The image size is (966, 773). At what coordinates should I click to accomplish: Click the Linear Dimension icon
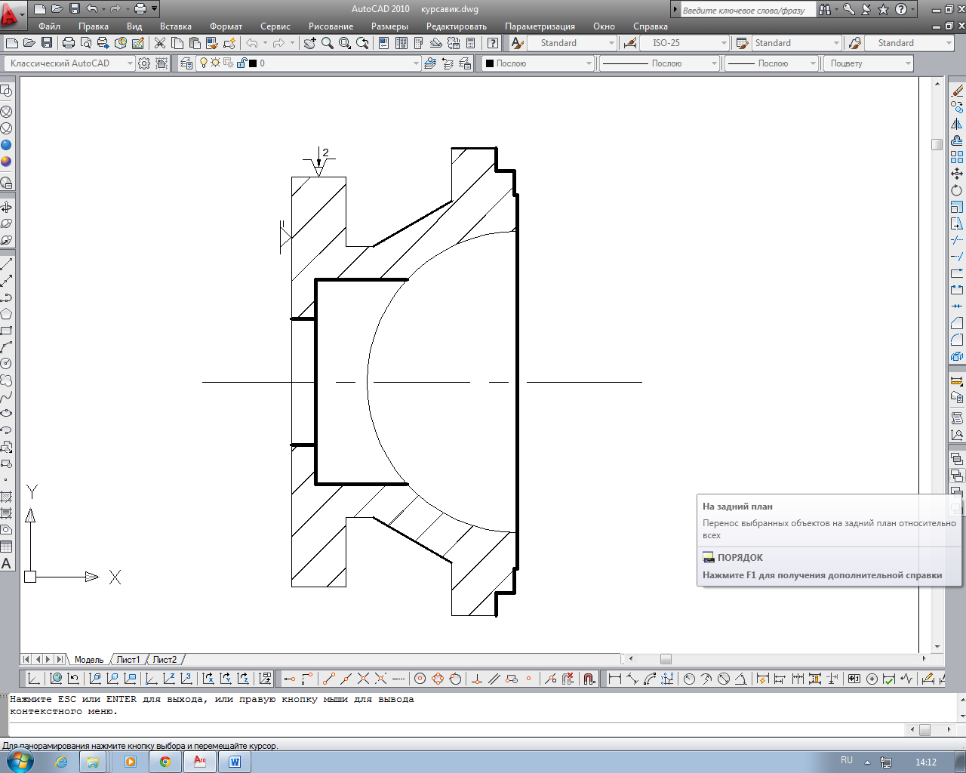[x=615, y=679]
